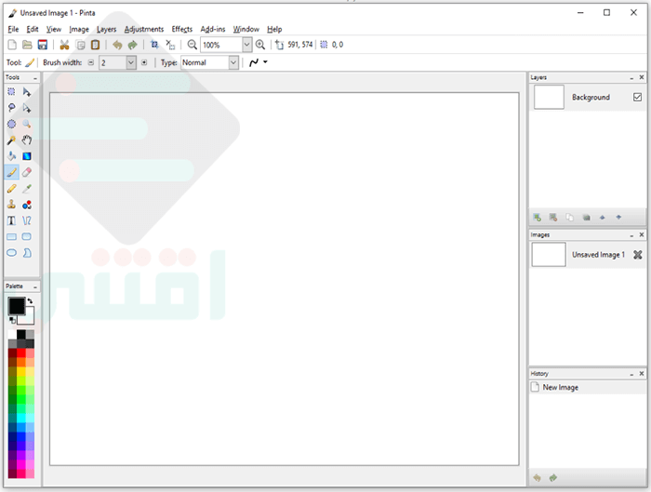Pick the Line/Curve tool
The height and width of the screenshot is (492, 651).
point(27,220)
